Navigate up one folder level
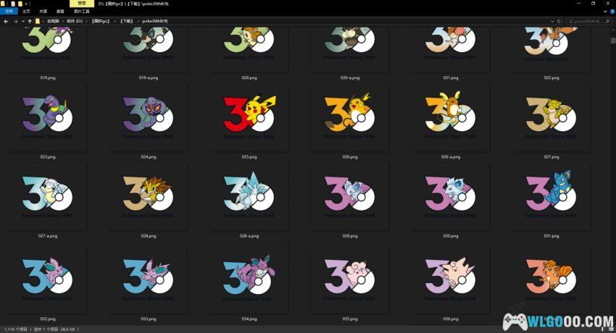This screenshot has height=333, width=616. coord(30,21)
